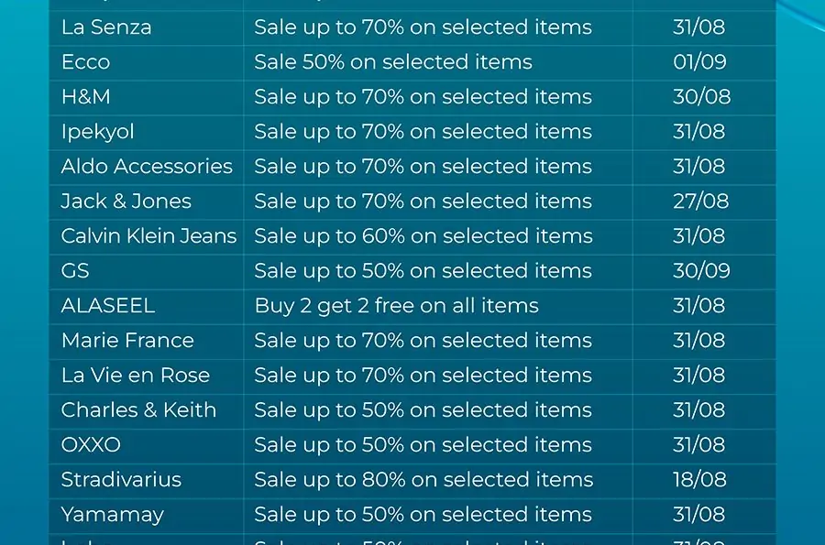This screenshot has width=825, height=545.
Task: Click the OXXO store name
Action: click(91, 445)
